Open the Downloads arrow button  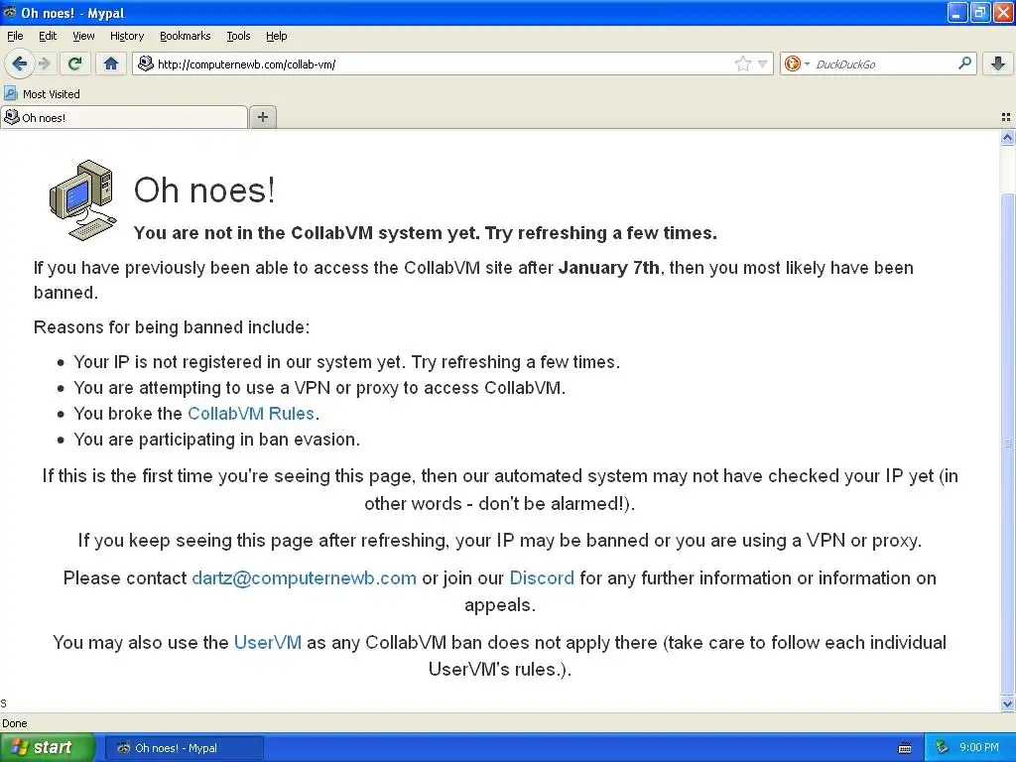998,63
